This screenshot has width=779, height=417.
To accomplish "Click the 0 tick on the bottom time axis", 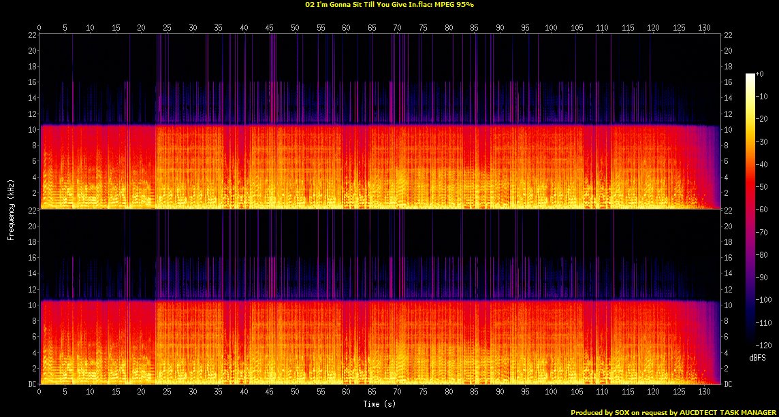I will [x=39, y=393].
